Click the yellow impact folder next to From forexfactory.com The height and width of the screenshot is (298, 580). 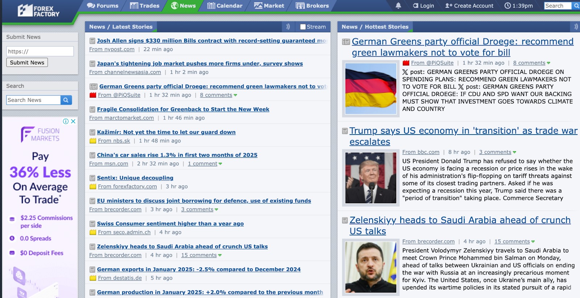93,187
